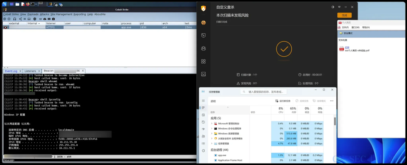The image size is (407, 165).
Task: Open the Reporting menu
Action: pos(80,14)
